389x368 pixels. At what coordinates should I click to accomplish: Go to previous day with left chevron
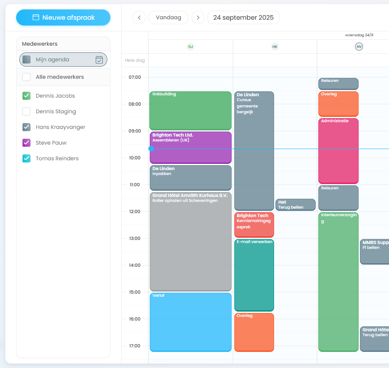[139, 17]
